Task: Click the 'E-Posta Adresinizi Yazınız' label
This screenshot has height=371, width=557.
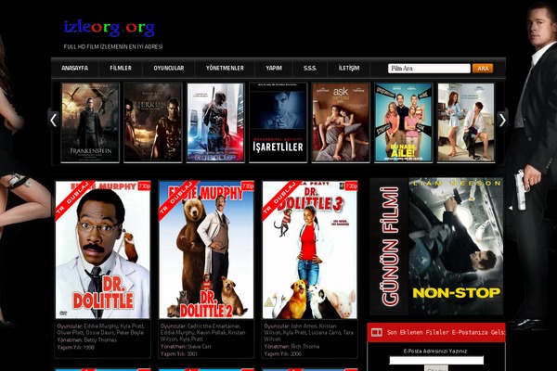Action: pos(436,352)
